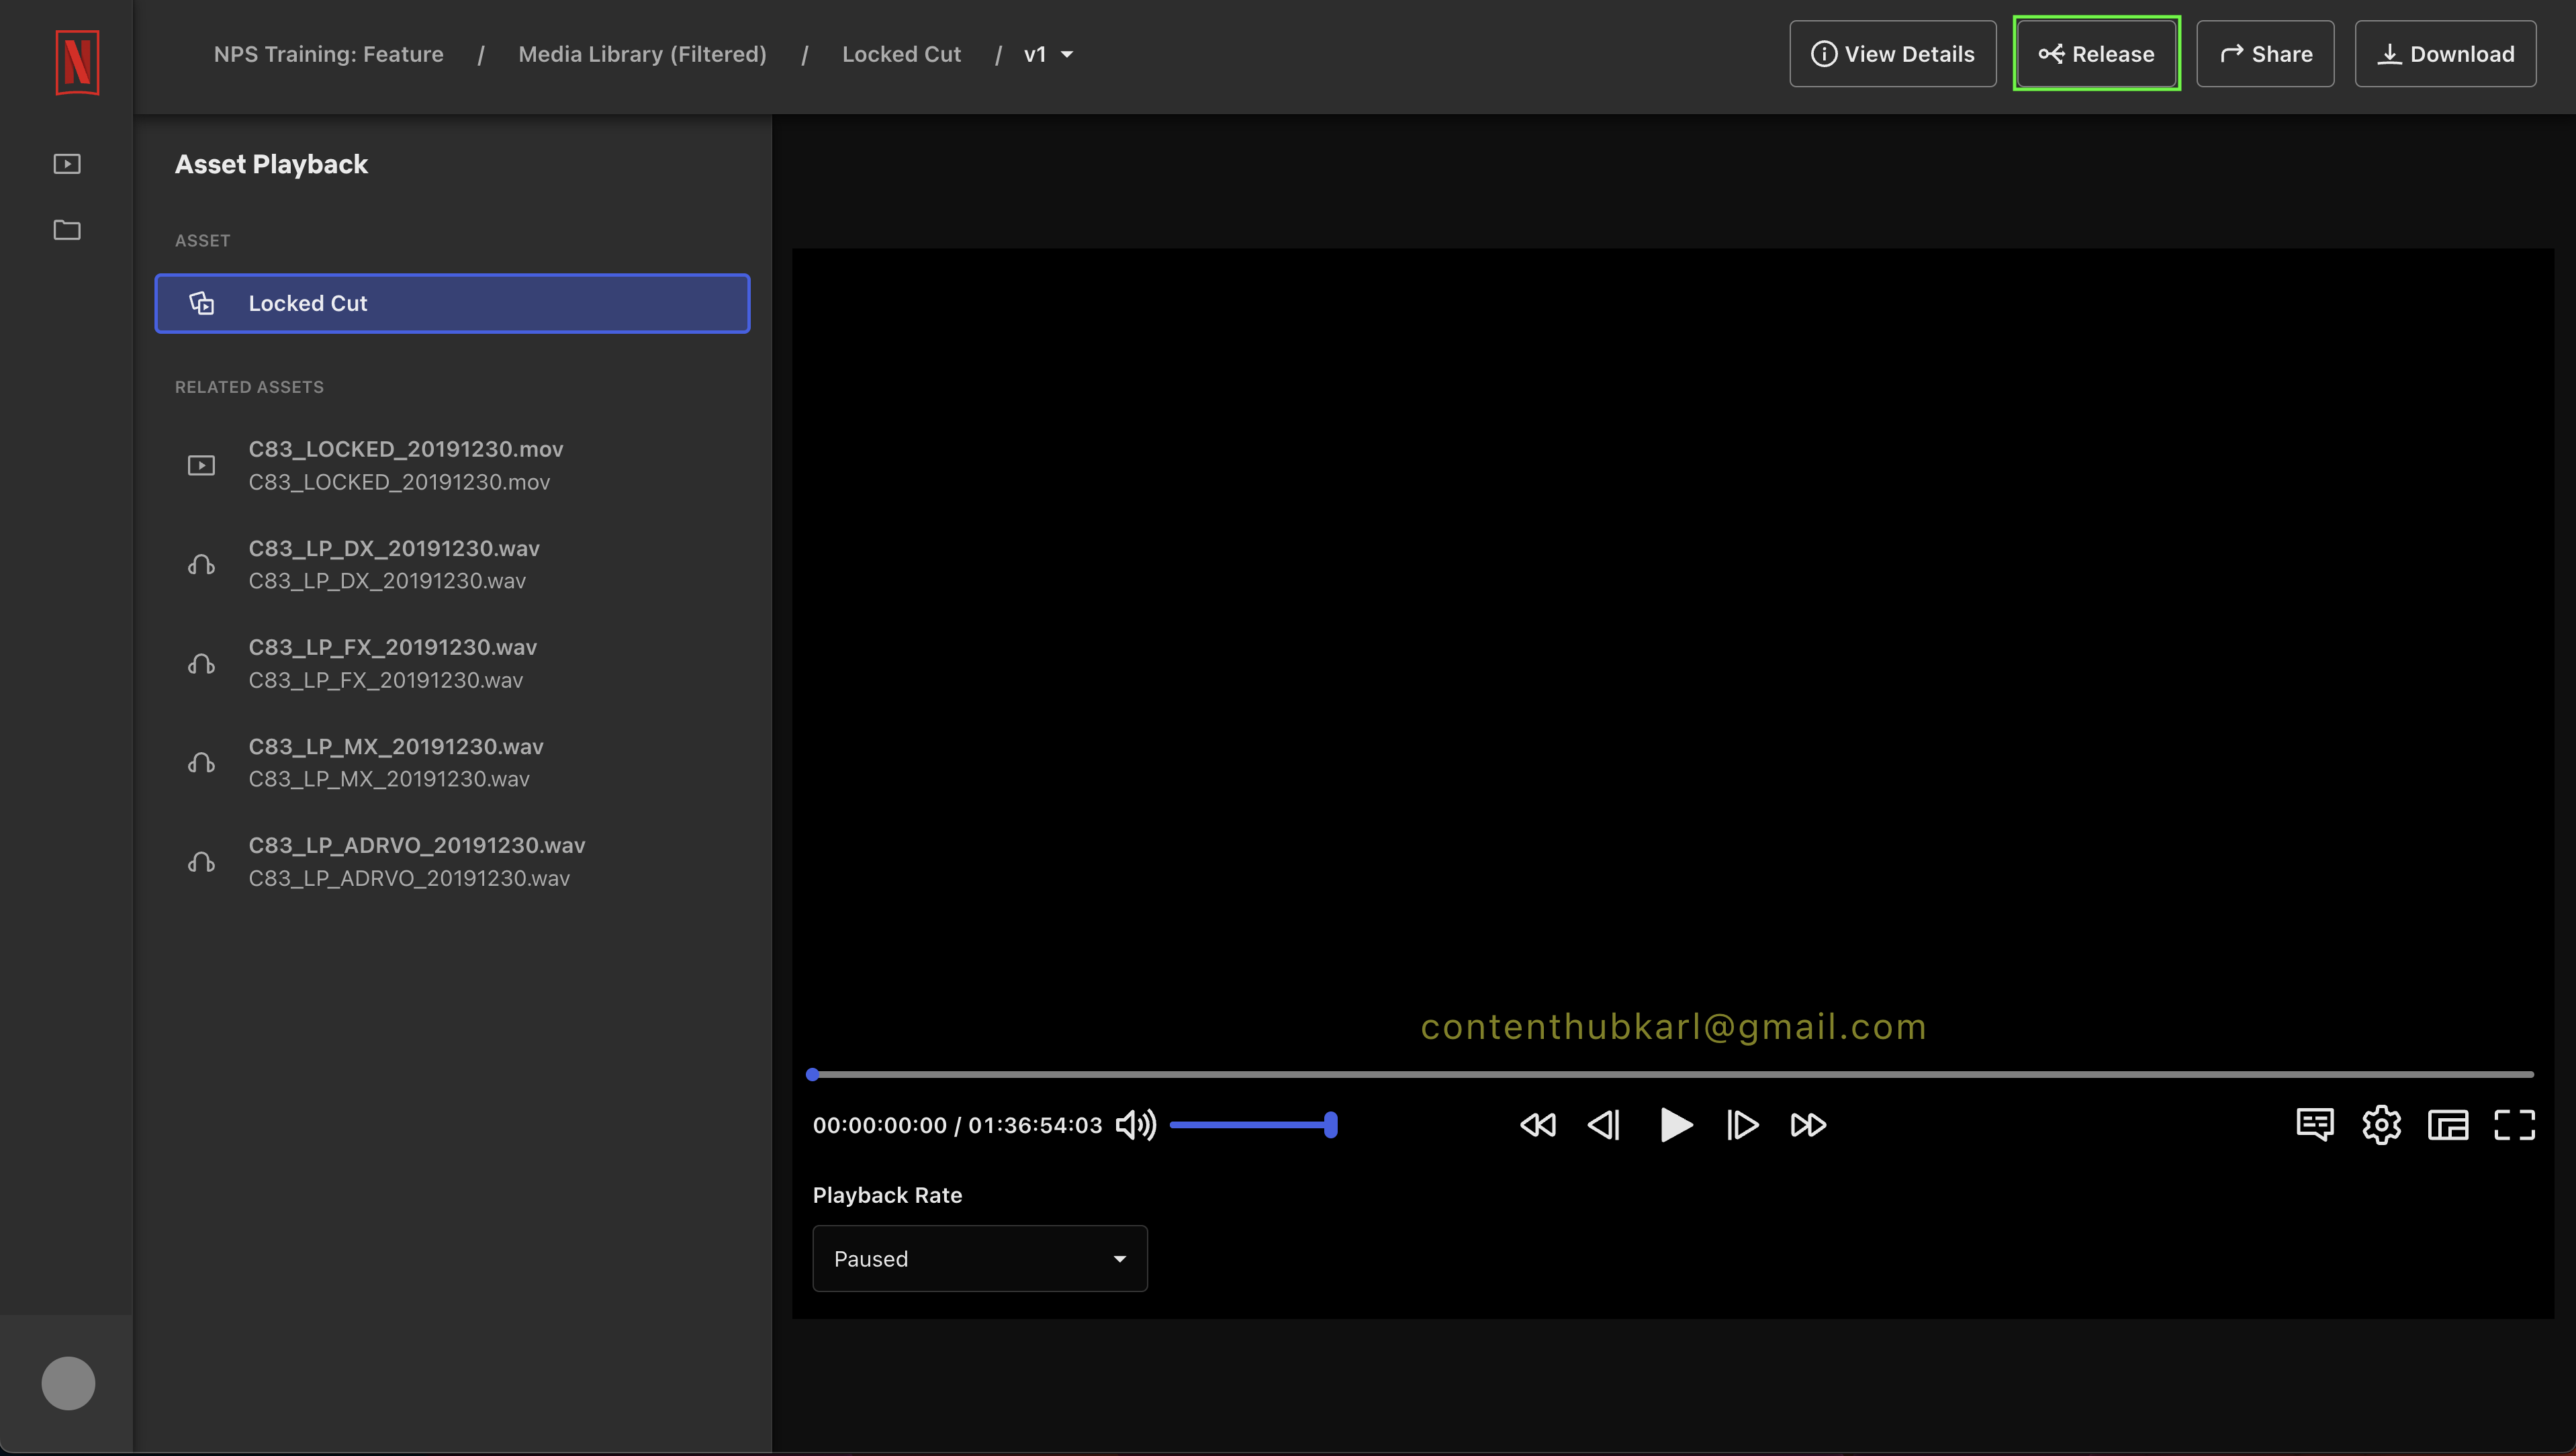The height and width of the screenshot is (1456, 2576).
Task: Open View Details
Action: [1893, 54]
